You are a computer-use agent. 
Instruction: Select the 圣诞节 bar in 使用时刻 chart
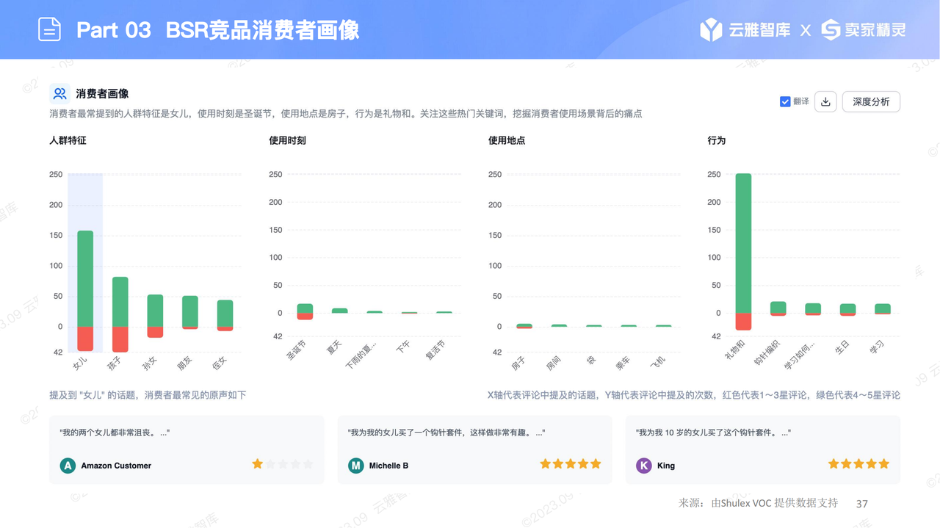pos(305,311)
